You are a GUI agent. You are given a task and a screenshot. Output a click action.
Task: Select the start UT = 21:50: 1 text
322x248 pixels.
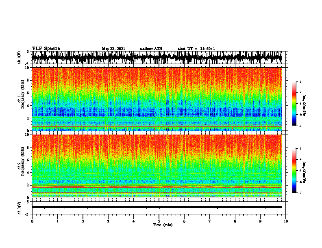[x=196, y=49]
